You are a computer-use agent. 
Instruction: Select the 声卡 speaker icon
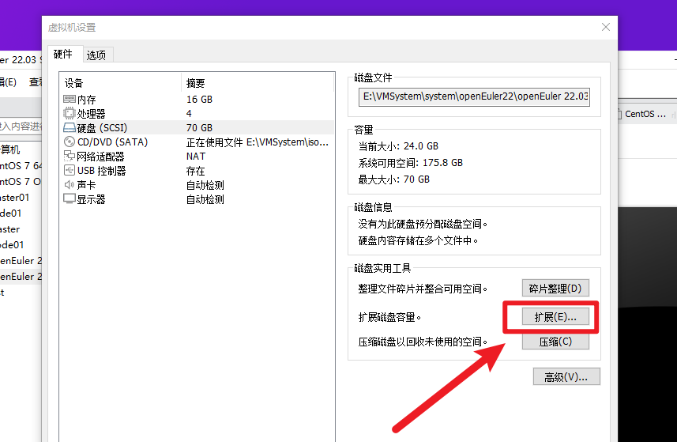[x=70, y=185]
